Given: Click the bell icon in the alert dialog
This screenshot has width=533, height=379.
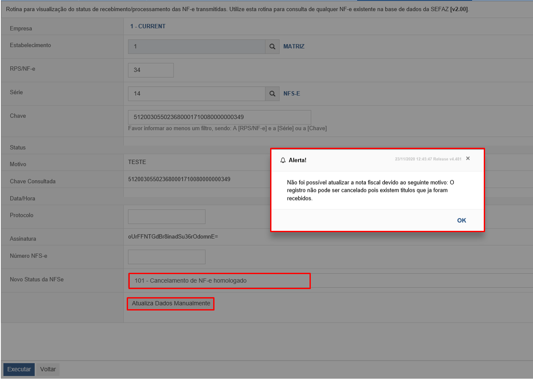Looking at the screenshot, I should (283, 160).
